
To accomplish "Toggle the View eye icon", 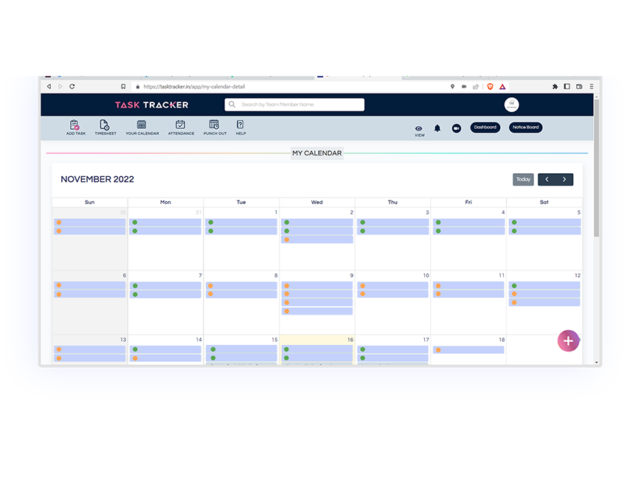I will 419,128.
